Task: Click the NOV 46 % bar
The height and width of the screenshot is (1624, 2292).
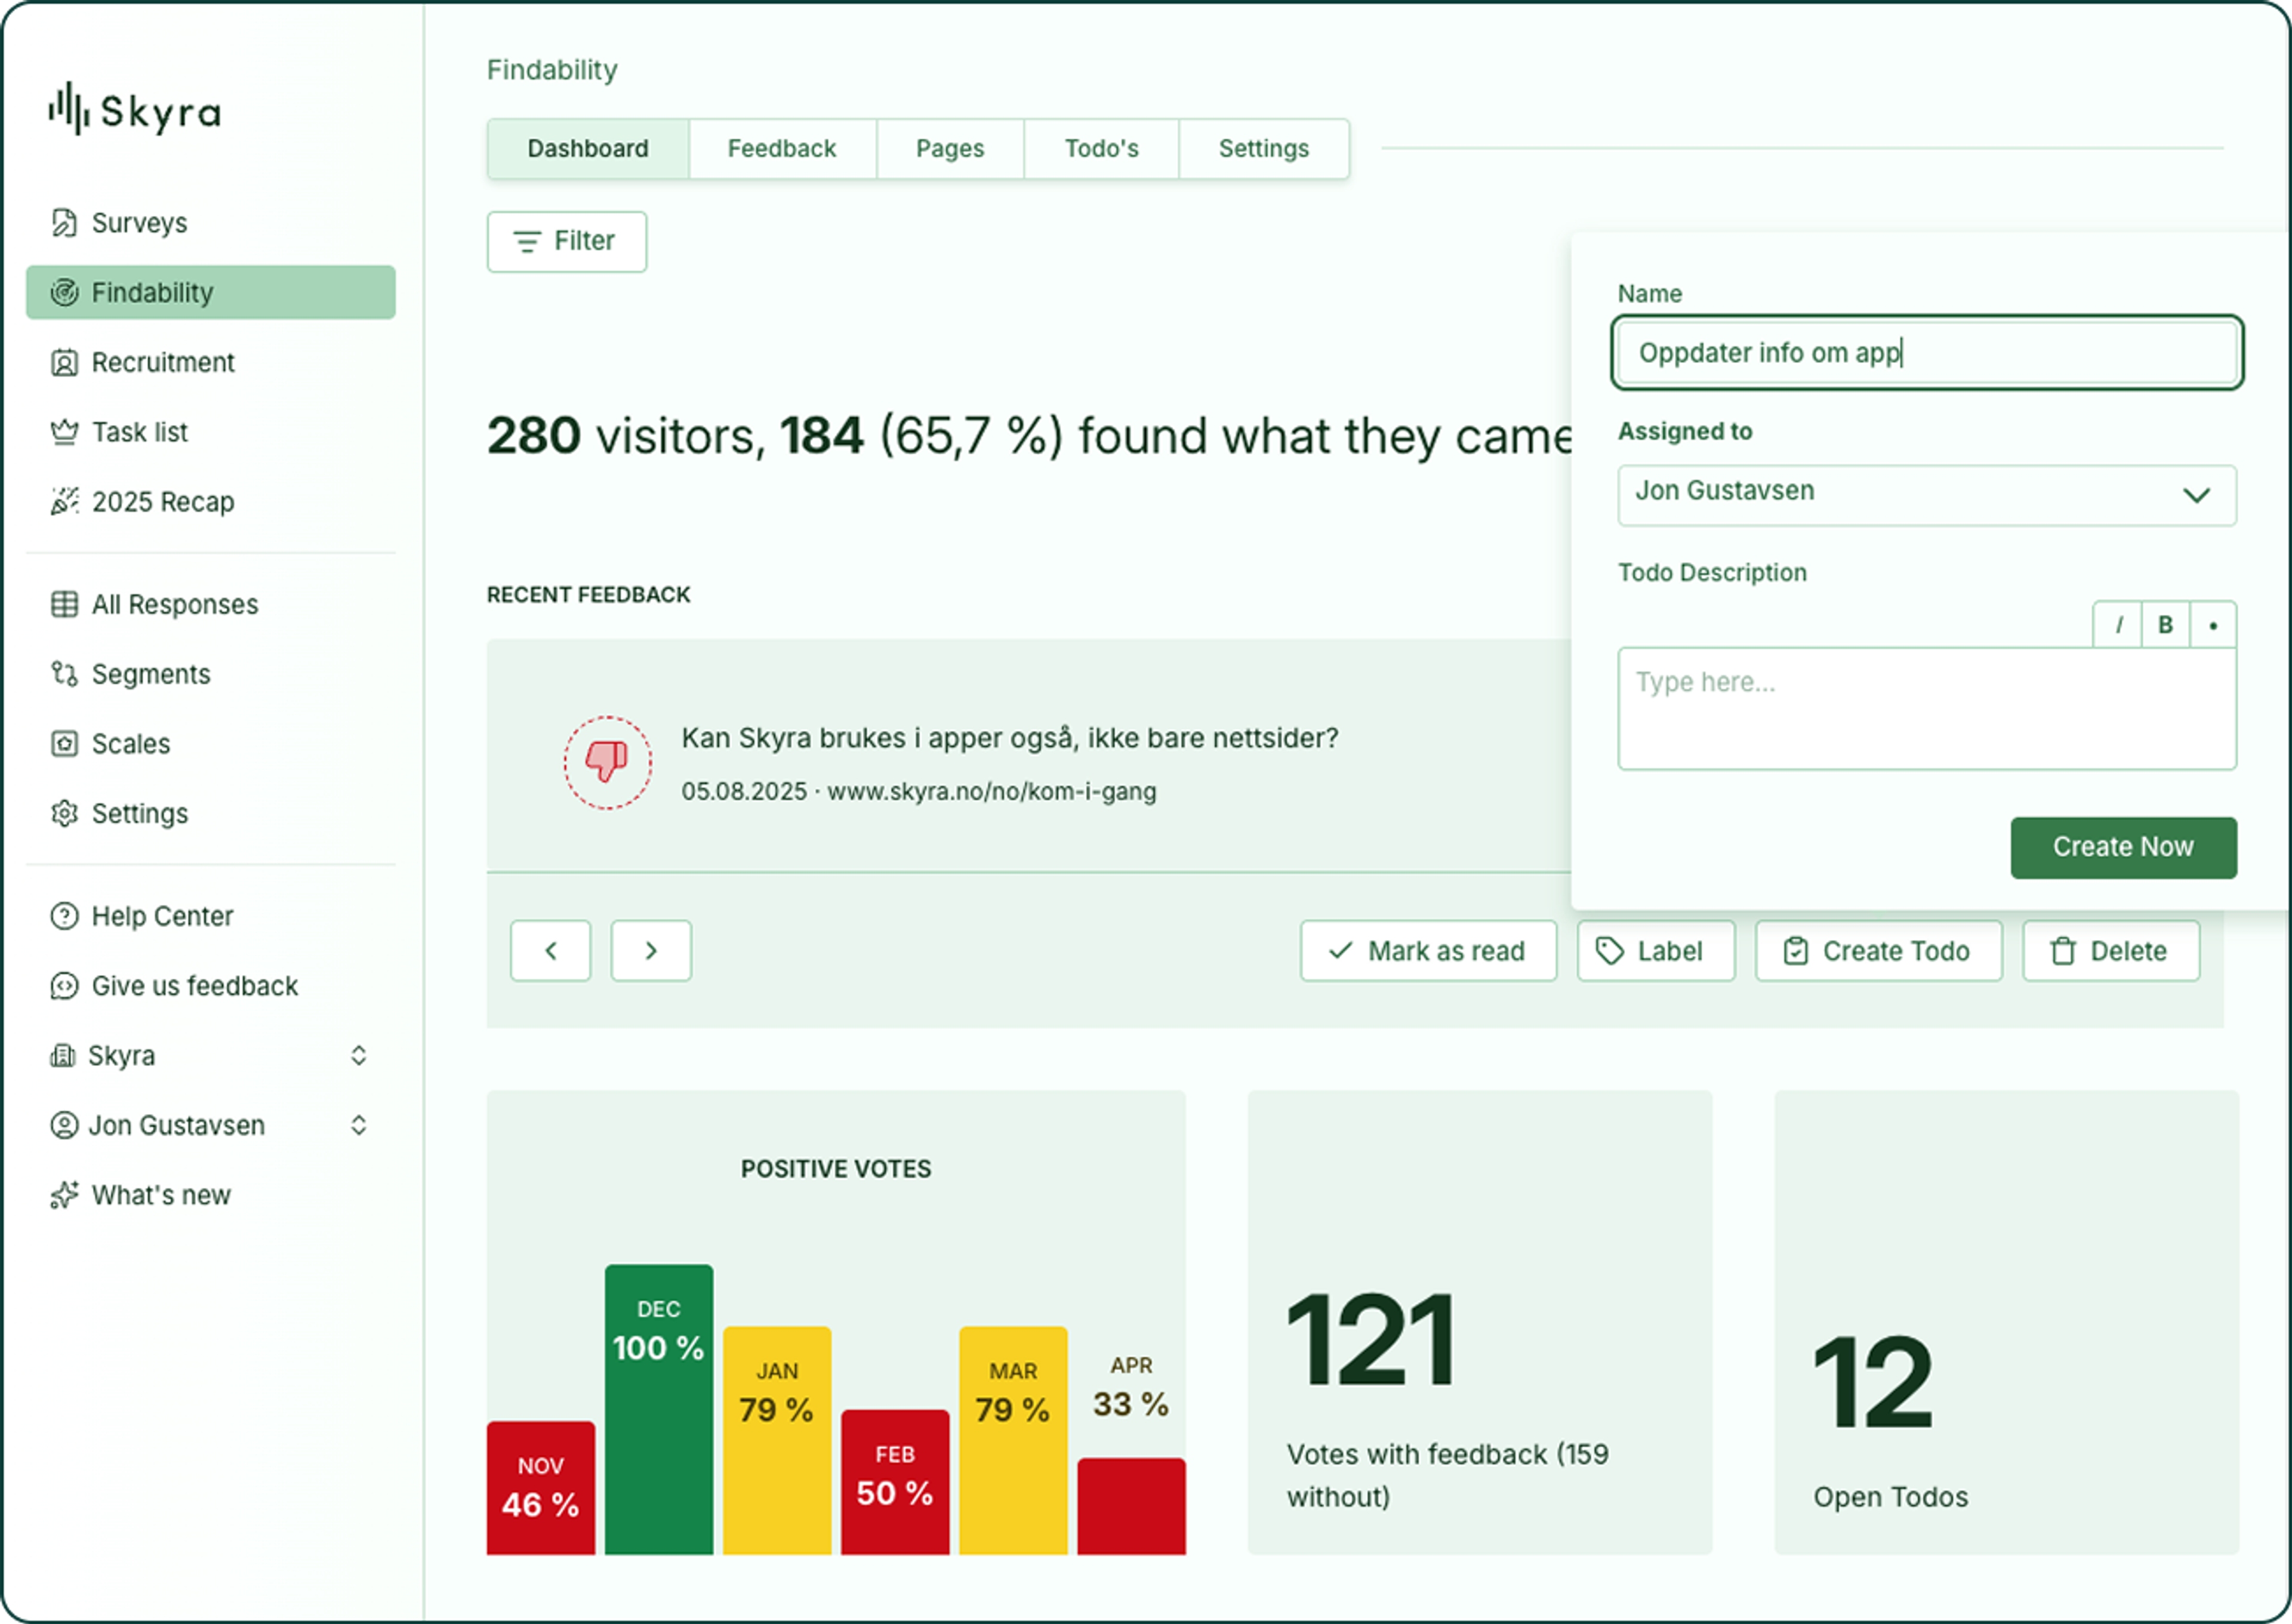Action: 541,1488
